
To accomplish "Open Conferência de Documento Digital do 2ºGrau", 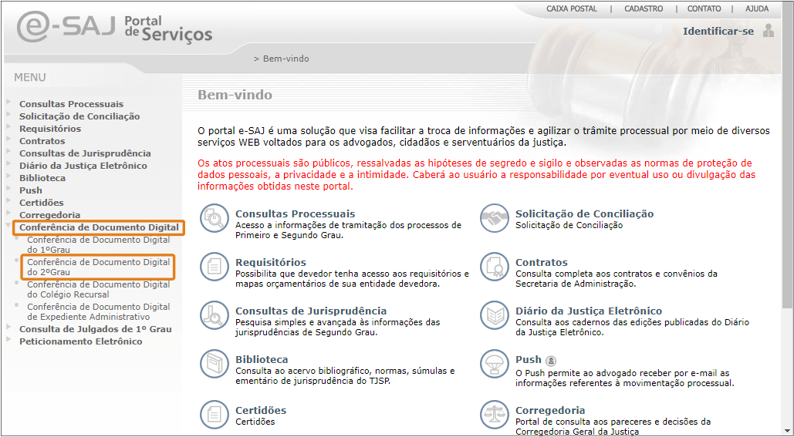I will [99, 267].
